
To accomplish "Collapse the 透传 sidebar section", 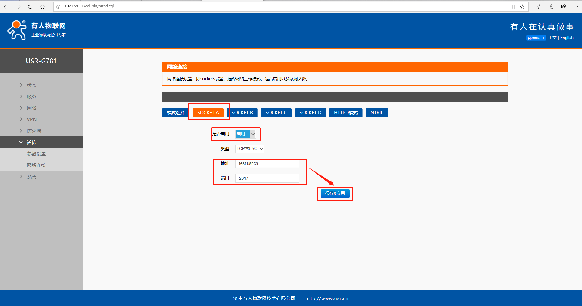I will 31,142.
